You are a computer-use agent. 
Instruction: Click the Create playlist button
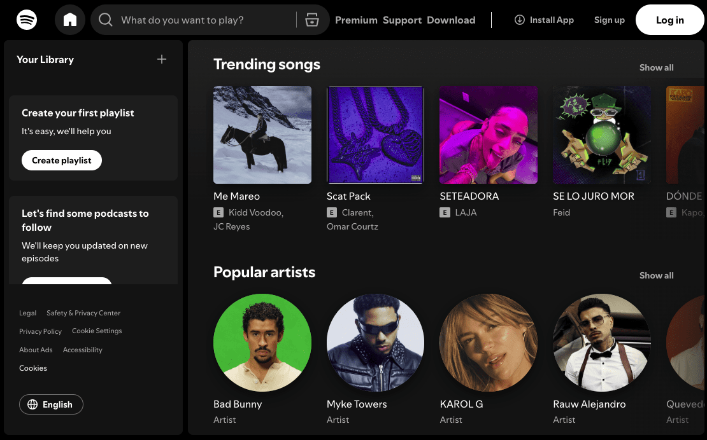pos(62,160)
